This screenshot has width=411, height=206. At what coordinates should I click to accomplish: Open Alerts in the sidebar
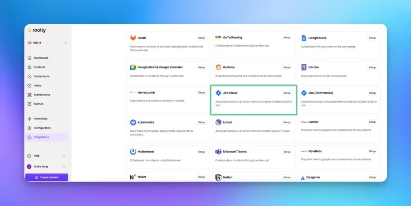(x=38, y=85)
